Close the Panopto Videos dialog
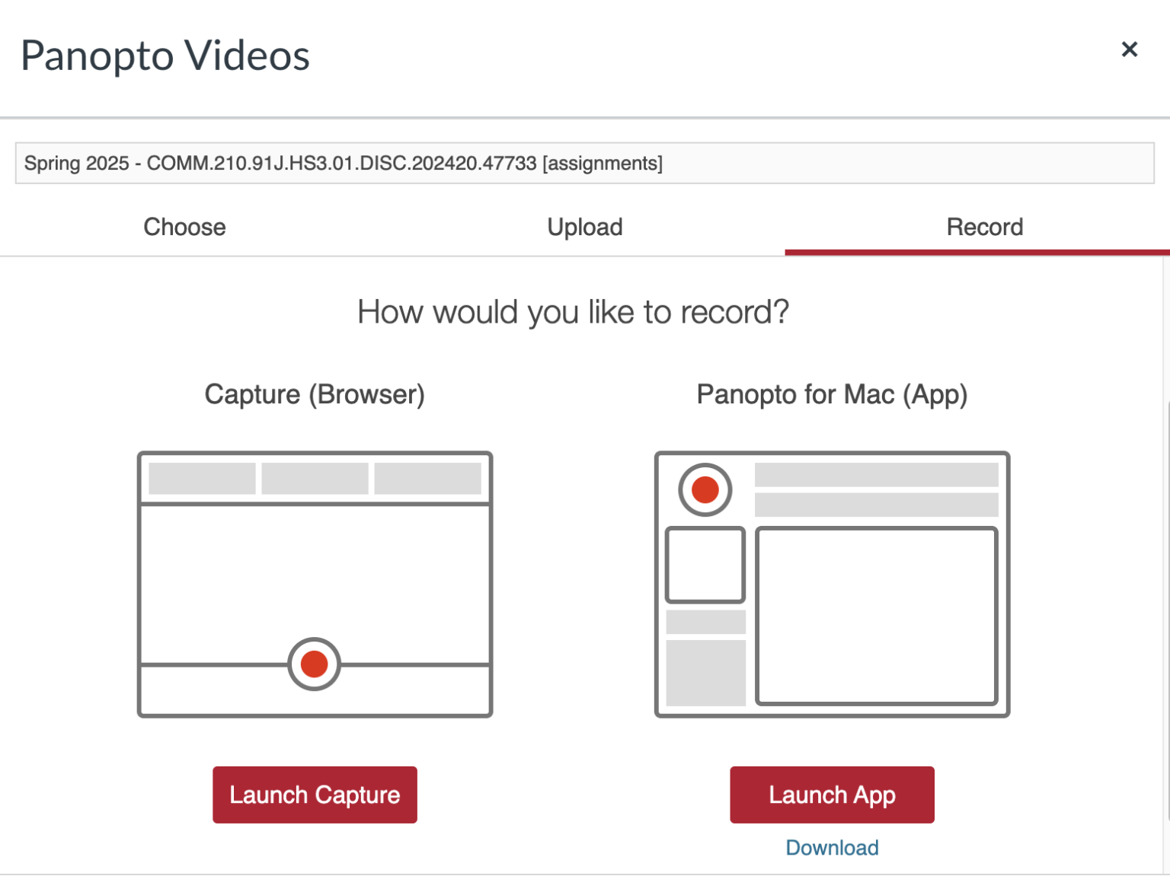 [x=1130, y=49]
